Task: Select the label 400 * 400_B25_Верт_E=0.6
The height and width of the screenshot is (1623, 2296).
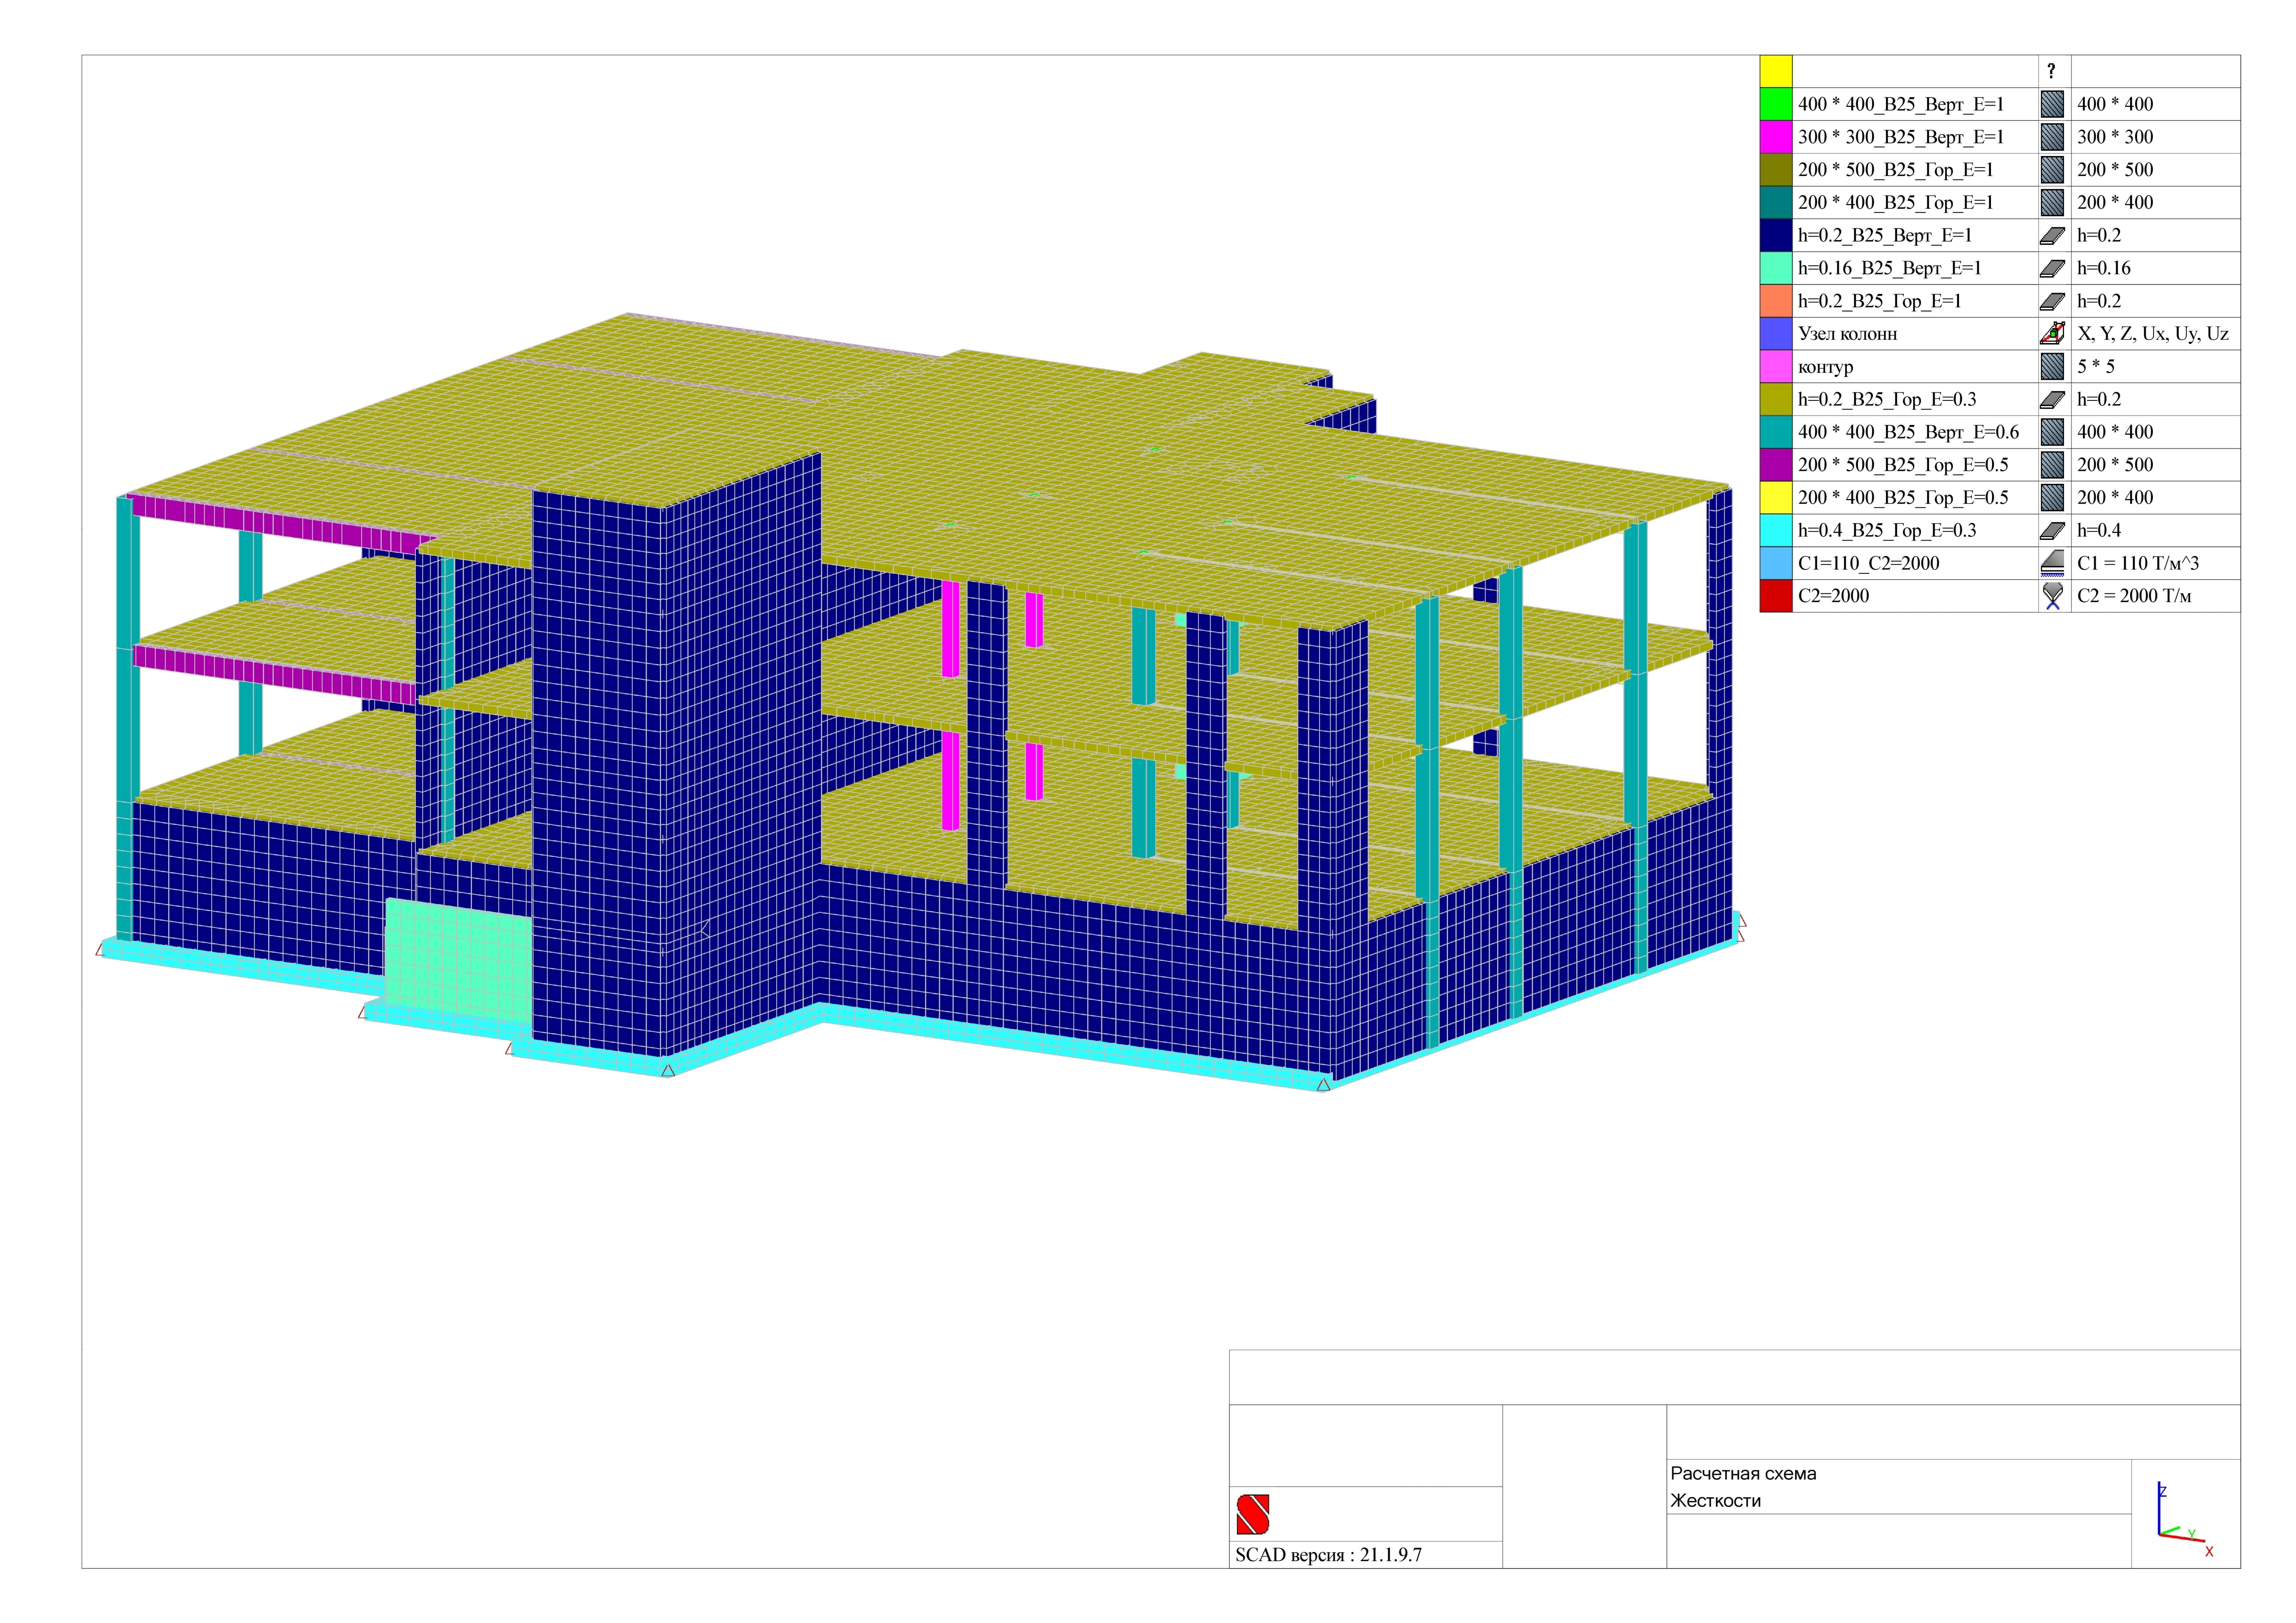Action: (1909, 432)
